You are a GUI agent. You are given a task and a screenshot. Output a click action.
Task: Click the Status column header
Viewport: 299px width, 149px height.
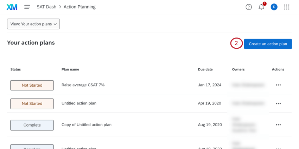tap(15, 69)
